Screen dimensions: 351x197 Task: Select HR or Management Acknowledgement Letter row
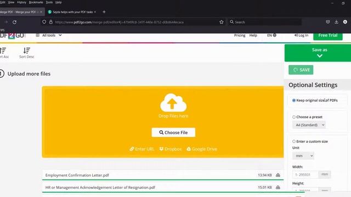(x=163, y=187)
